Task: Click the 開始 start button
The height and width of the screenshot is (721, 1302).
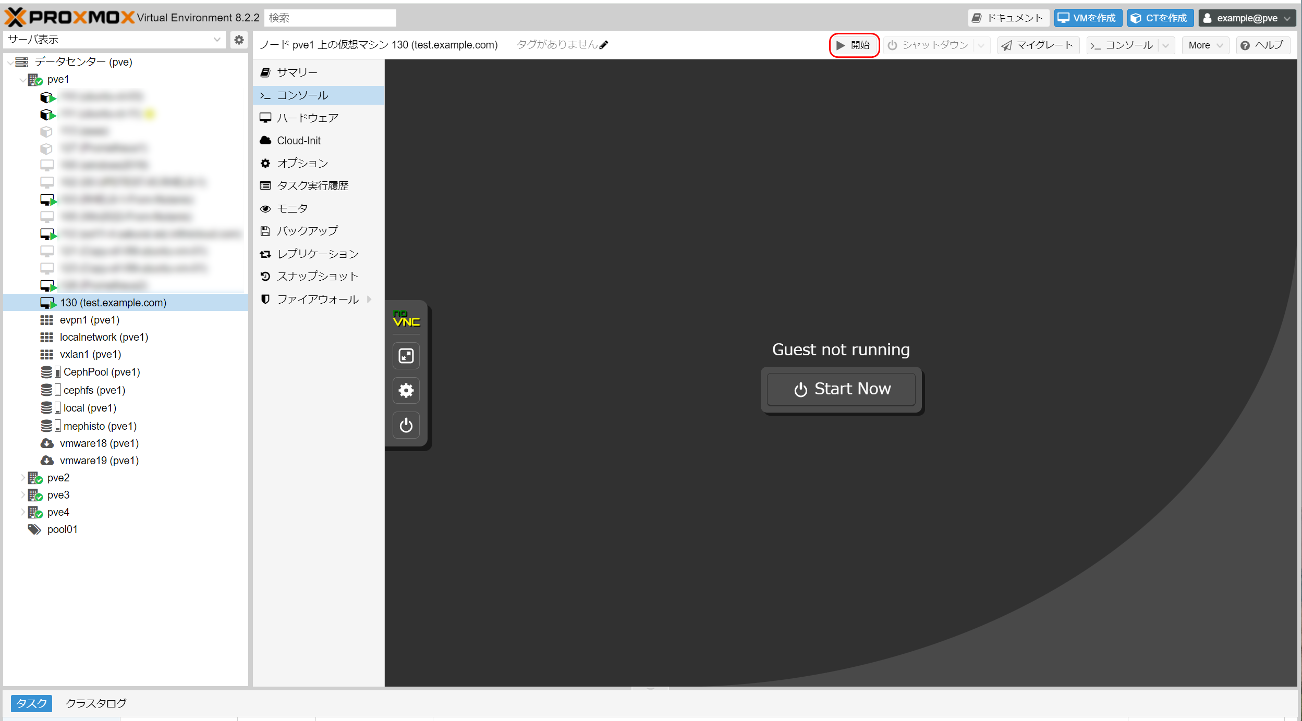Action: [x=854, y=45]
